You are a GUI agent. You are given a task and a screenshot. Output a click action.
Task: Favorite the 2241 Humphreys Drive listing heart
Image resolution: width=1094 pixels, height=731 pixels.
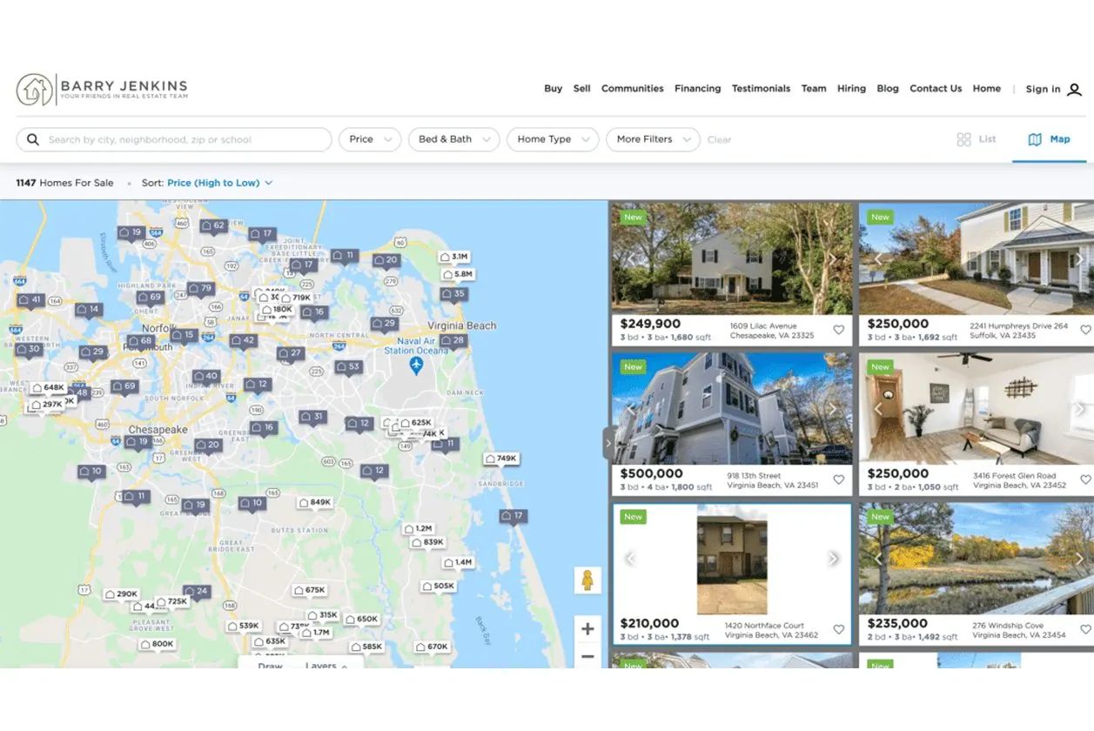click(x=1085, y=330)
